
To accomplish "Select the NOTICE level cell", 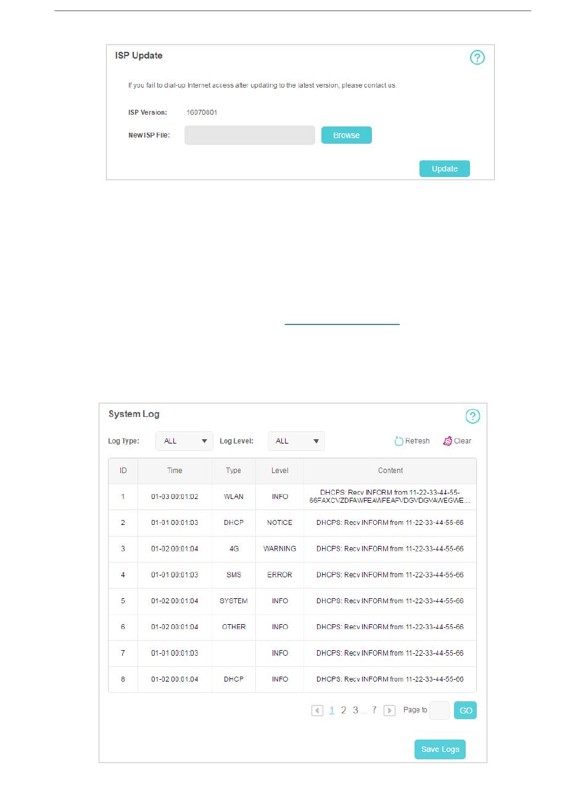I will (280, 522).
